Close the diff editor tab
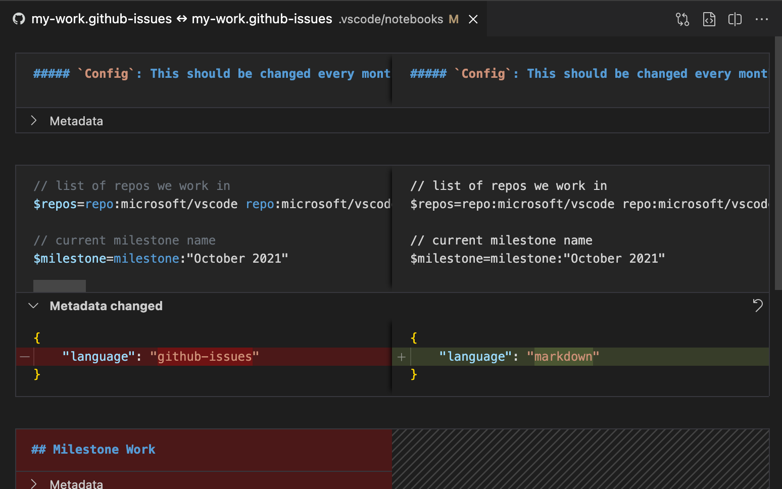 tap(473, 19)
